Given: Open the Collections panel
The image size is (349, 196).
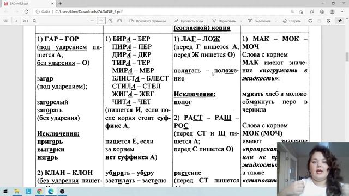Looking at the screenshot, I should point(322,11).
